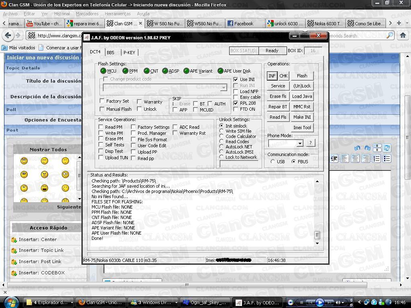Viewport: 411px width, 308px height.
Task: Insert the winking smiley
Action: [65, 188]
